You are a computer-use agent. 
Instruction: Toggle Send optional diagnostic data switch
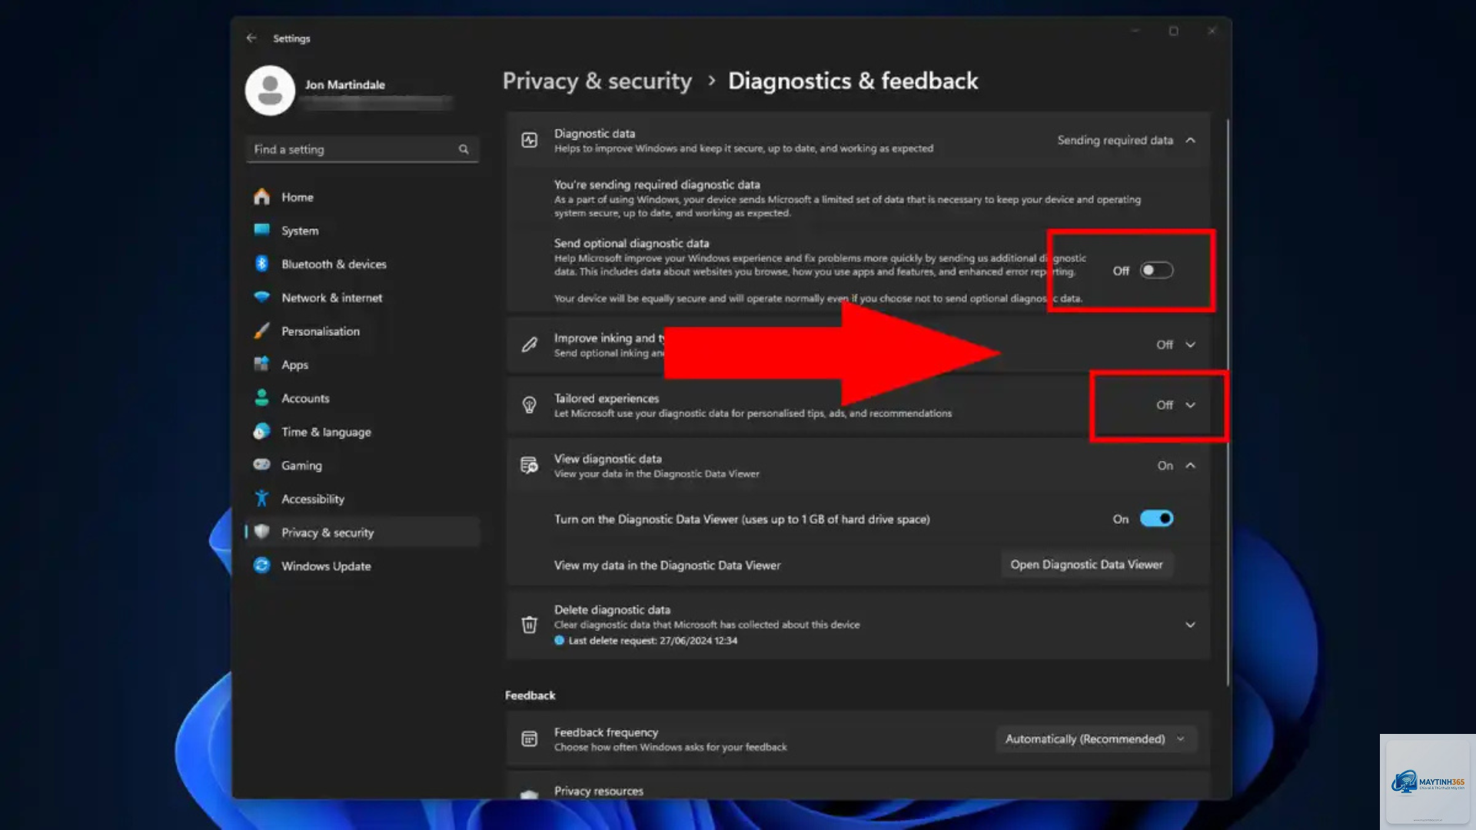click(x=1156, y=271)
